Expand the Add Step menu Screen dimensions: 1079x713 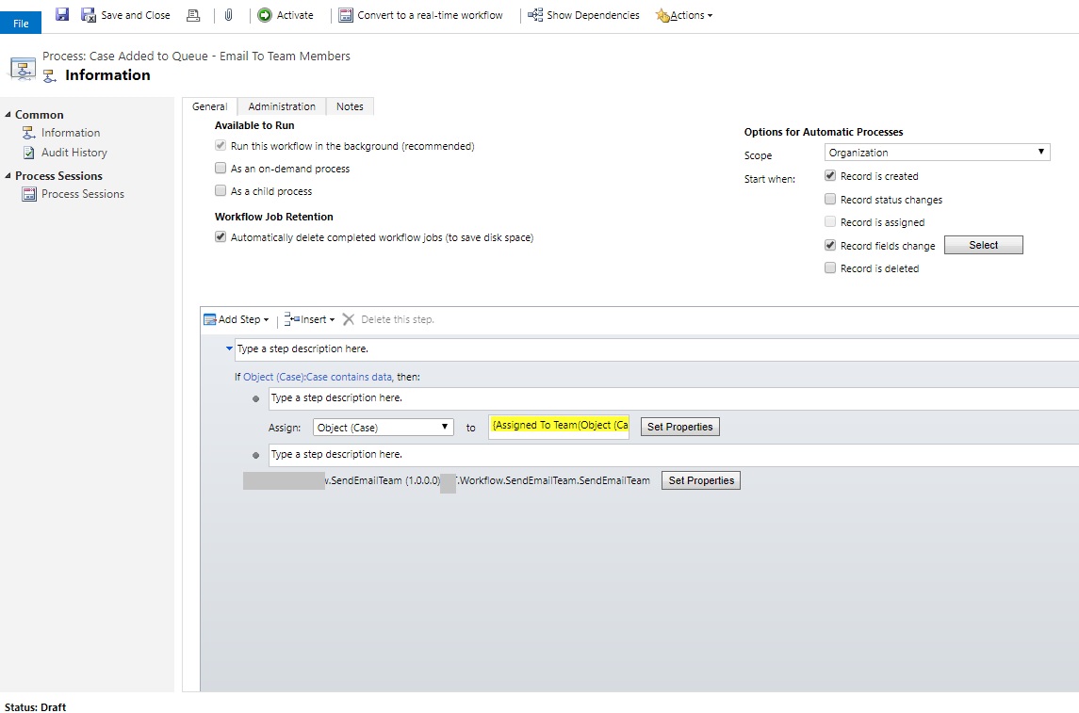pyautogui.click(x=236, y=318)
